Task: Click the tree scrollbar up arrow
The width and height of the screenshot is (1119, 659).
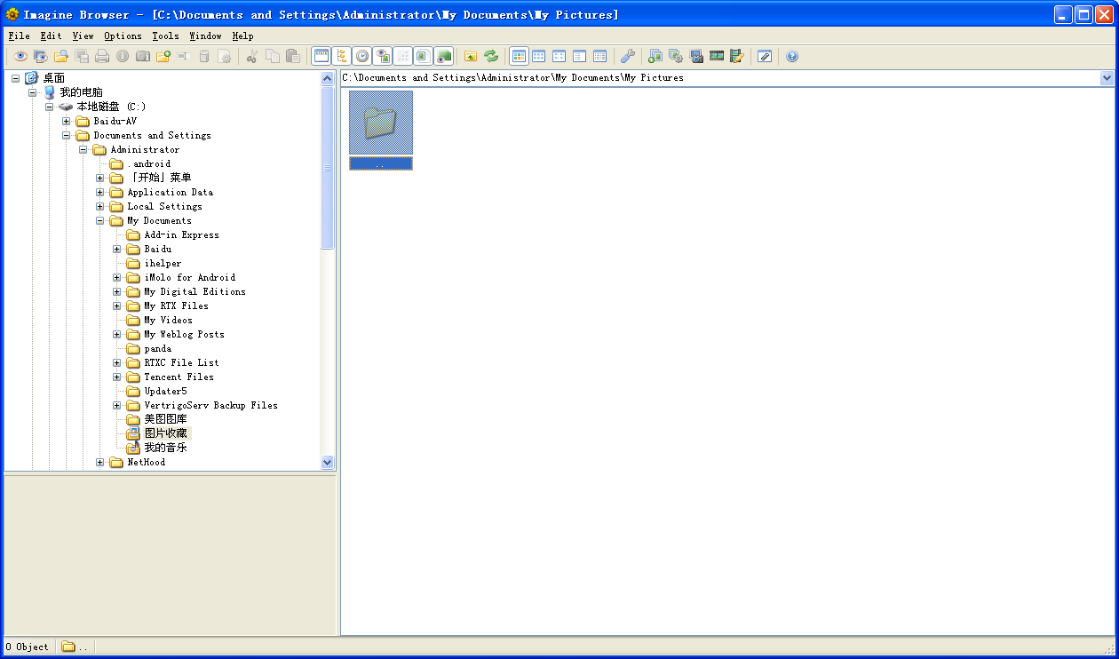Action: point(327,78)
